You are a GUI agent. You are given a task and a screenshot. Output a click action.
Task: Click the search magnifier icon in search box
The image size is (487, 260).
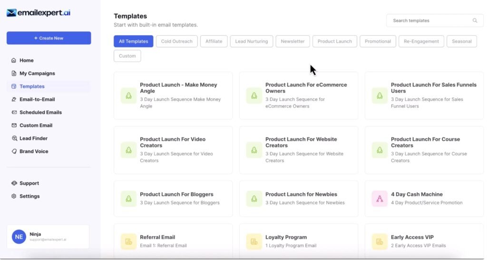(475, 20)
